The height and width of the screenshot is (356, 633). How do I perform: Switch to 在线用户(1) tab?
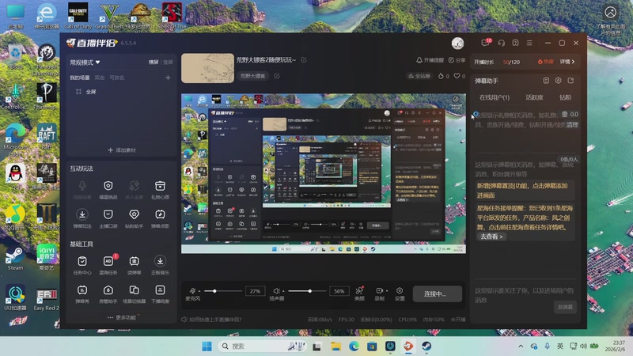(x=495, y=97)
